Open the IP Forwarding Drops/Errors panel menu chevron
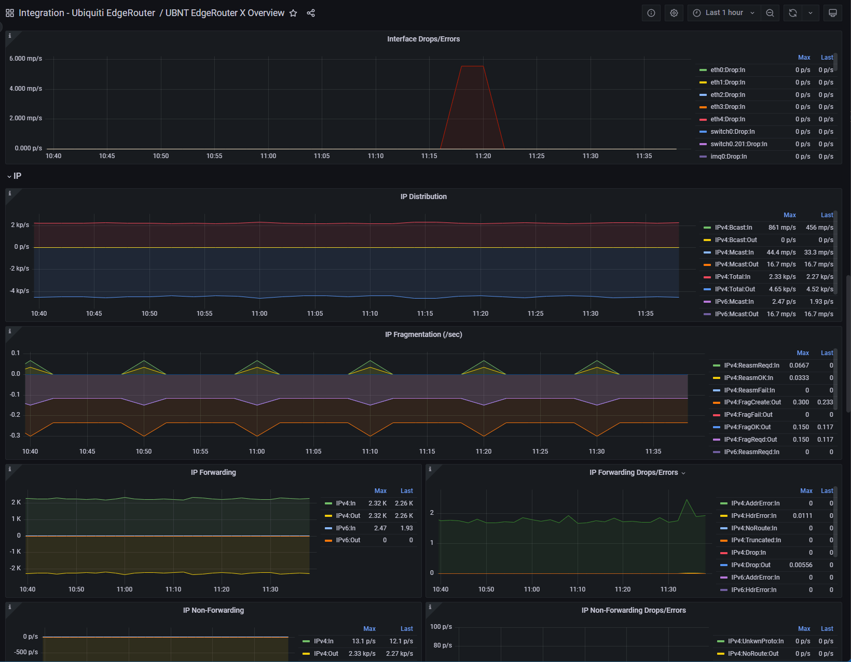The height and width of the screenshot is (662, 851). coord(683,472)
